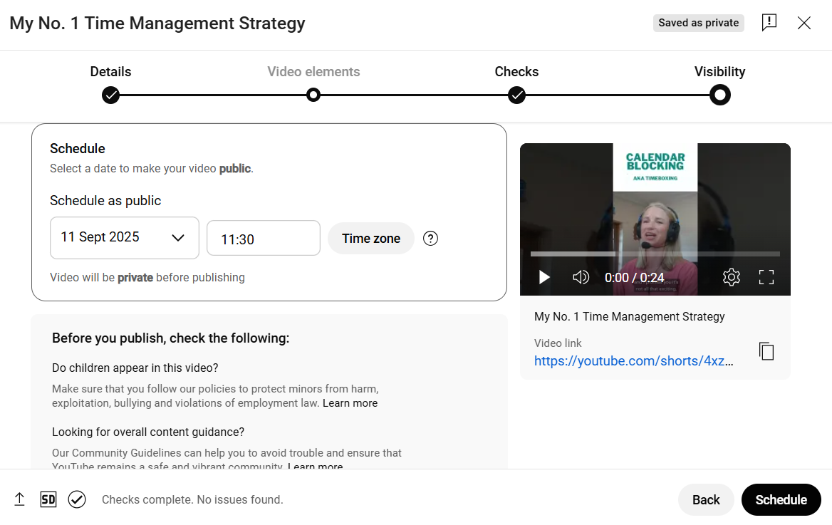Click the SD quality indicator icon
832x525 pixels.
pyautogui.click(x=48, y=499)
